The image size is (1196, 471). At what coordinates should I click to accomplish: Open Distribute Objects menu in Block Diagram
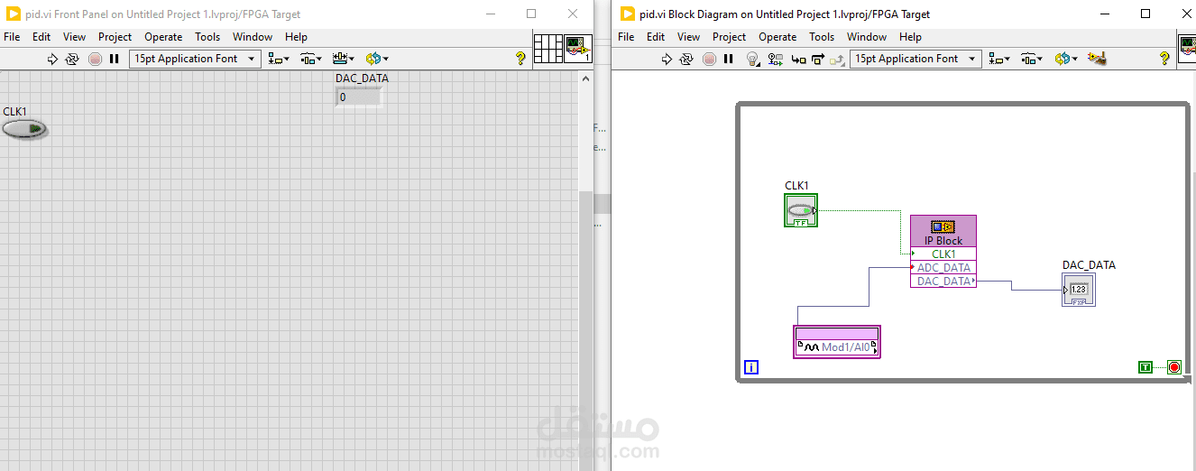[1032, 59]
